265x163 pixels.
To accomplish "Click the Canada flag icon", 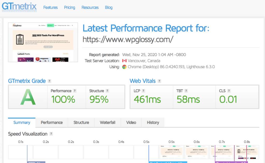I will pyautogui.click(x=124, y=61).
